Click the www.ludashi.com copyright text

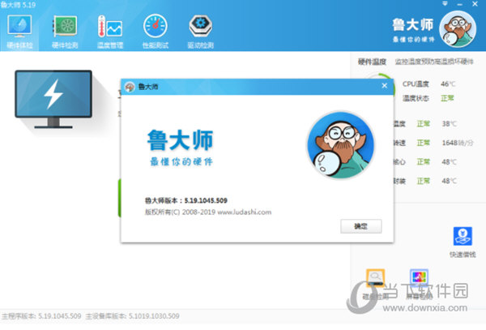(x=245, y=212)
